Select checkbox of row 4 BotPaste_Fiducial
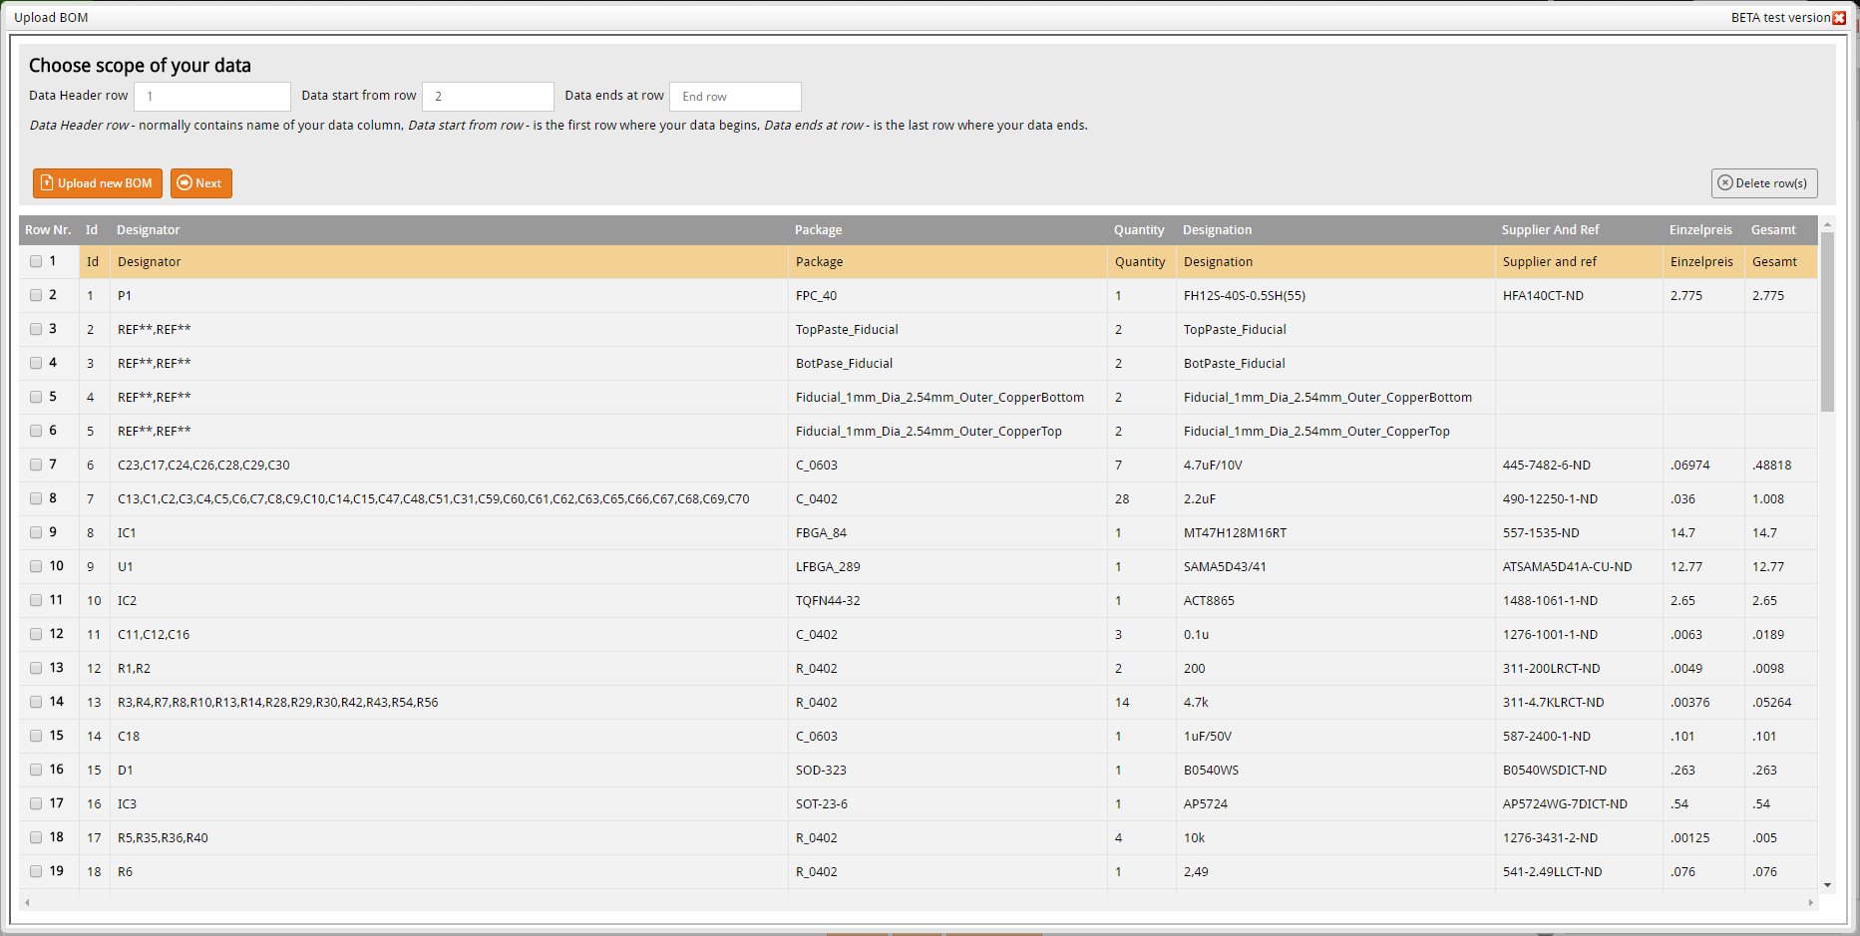1860x936 pixels. click(36, 363)
